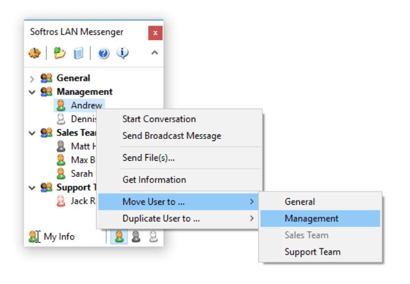
Task: Select user Dennis in the list
Action: [x=84, y=119]
